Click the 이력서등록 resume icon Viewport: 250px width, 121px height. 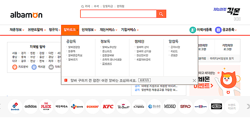pyautogui.click(x=193, y=30)
